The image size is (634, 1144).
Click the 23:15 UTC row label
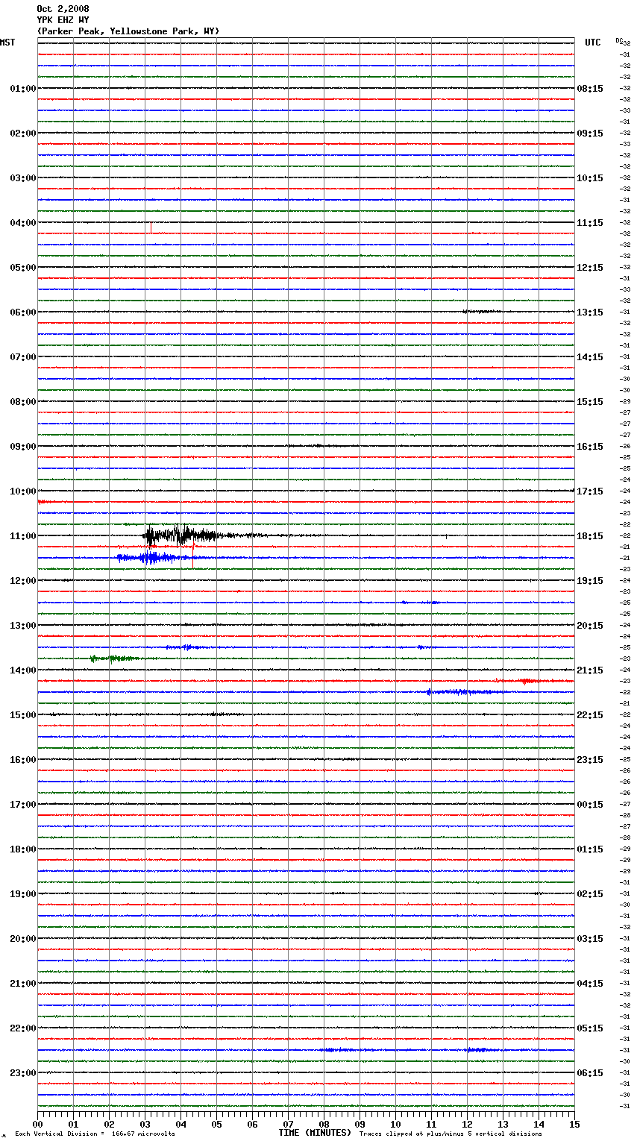tap(590, 760)
